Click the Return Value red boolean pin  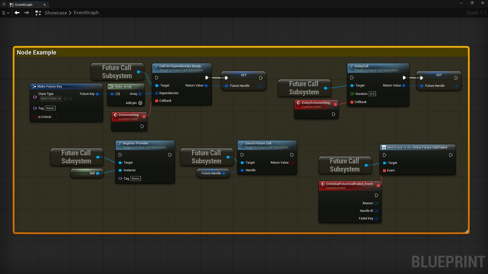(x=292, y=162)
